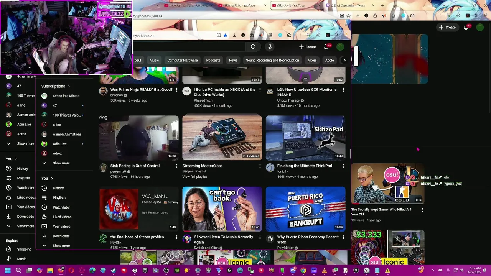Open VLC cone icon in taskbar
This screenshot has height=276, width=491.
(325, 270)
